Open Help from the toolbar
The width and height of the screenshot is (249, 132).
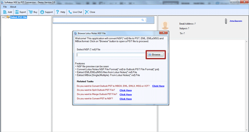click(x=60, y=12)
